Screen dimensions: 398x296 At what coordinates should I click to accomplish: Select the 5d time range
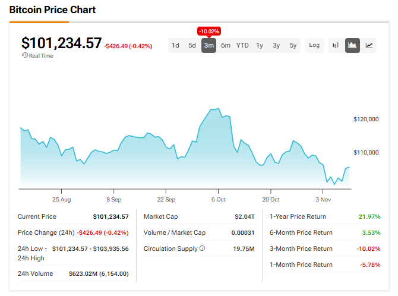[x=192, y=46]
